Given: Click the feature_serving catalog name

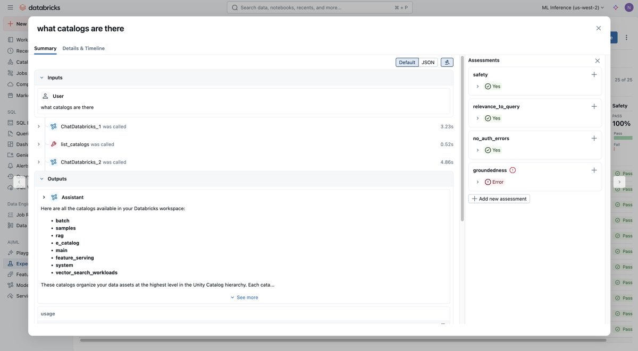Looking at the screenshot, I should 75,258.
